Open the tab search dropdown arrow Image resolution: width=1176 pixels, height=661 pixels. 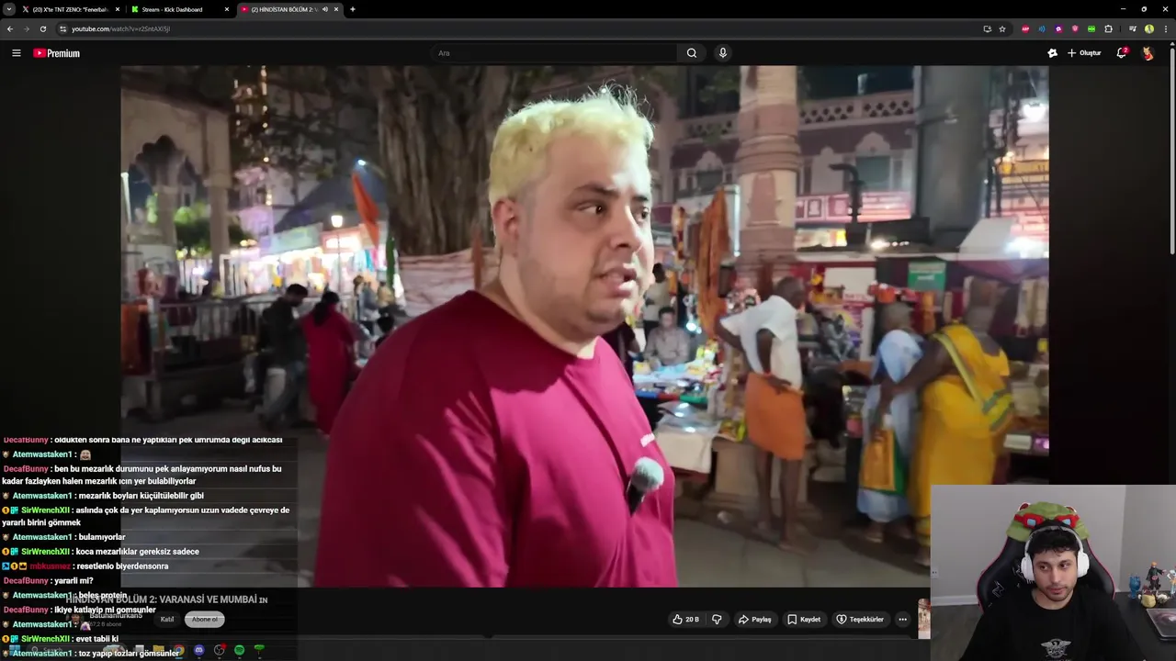click(x=8, y=9)
